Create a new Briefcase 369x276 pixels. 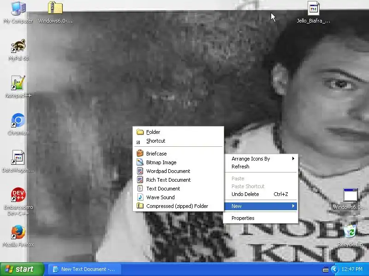(178, 154)
